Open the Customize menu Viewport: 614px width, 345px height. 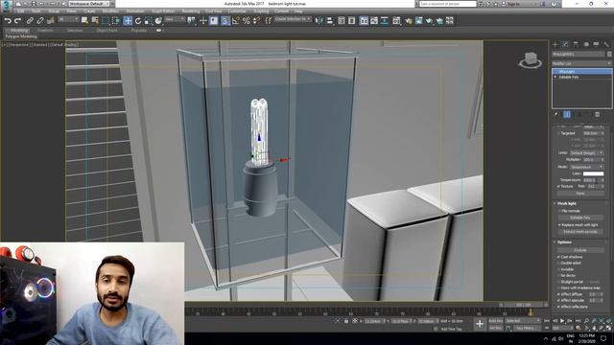point(237,11)
